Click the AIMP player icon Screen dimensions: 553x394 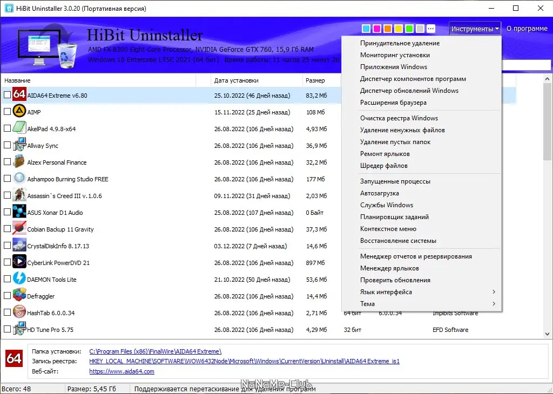[18, 112]
